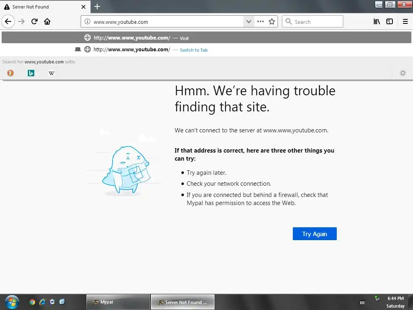Launch Internet Explorer from the taskbar
The height and width of the screenshot is (310, 413).
[x=42, y=302]
